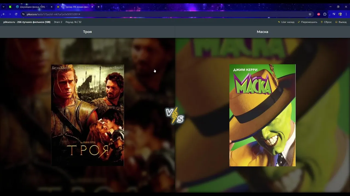
Task: Click the Сброс trash icon
Action: pos(322,22)
